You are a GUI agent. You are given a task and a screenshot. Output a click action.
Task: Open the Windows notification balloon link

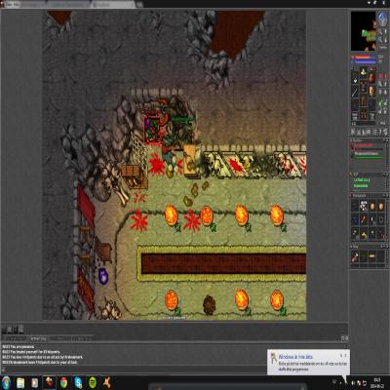(x=295, y=357)
